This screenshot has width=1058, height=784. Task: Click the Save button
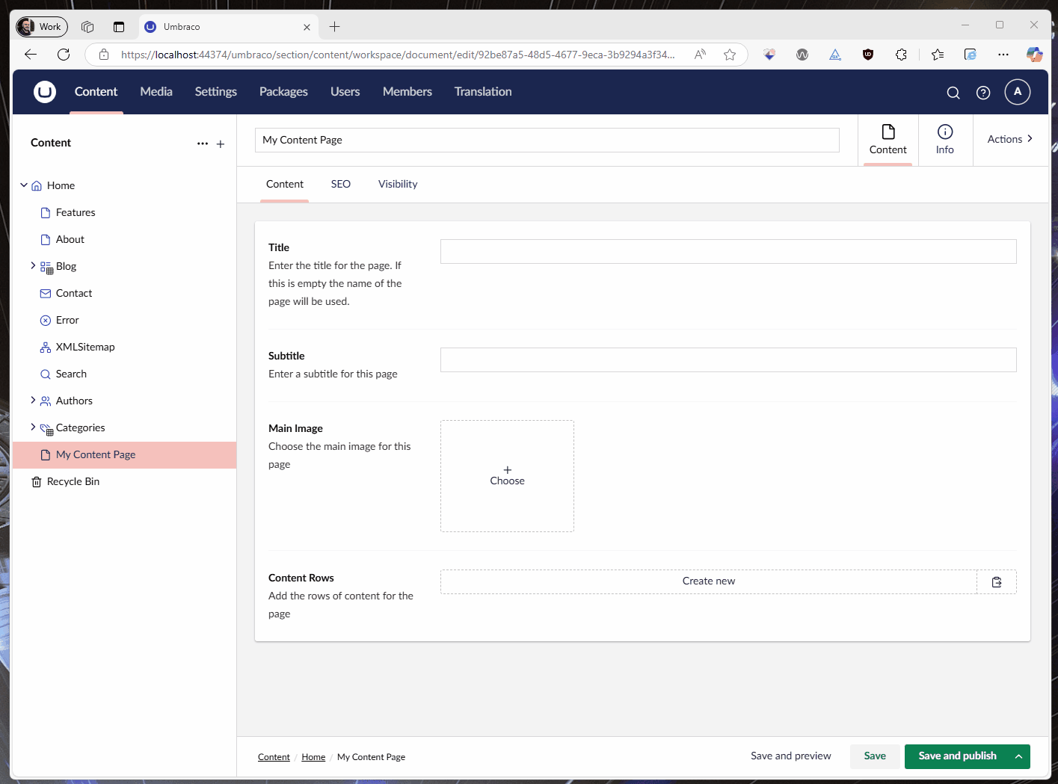click(x=875, y=756)
